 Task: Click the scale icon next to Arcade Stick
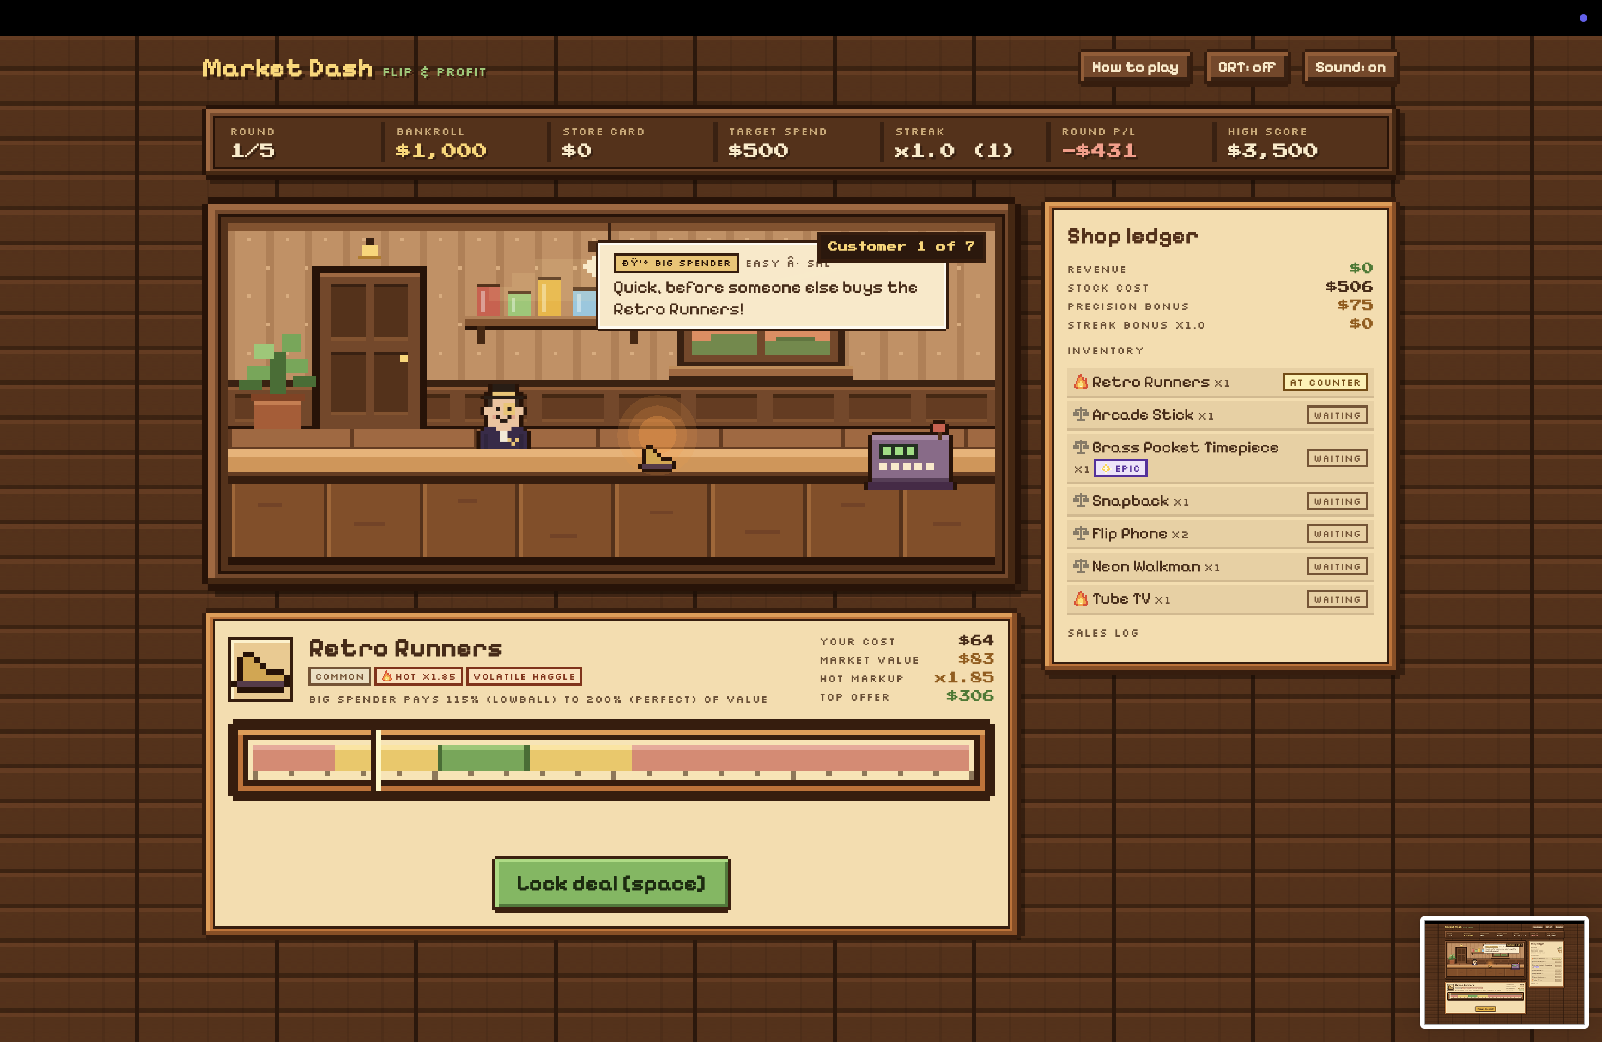click(1081, 415)
